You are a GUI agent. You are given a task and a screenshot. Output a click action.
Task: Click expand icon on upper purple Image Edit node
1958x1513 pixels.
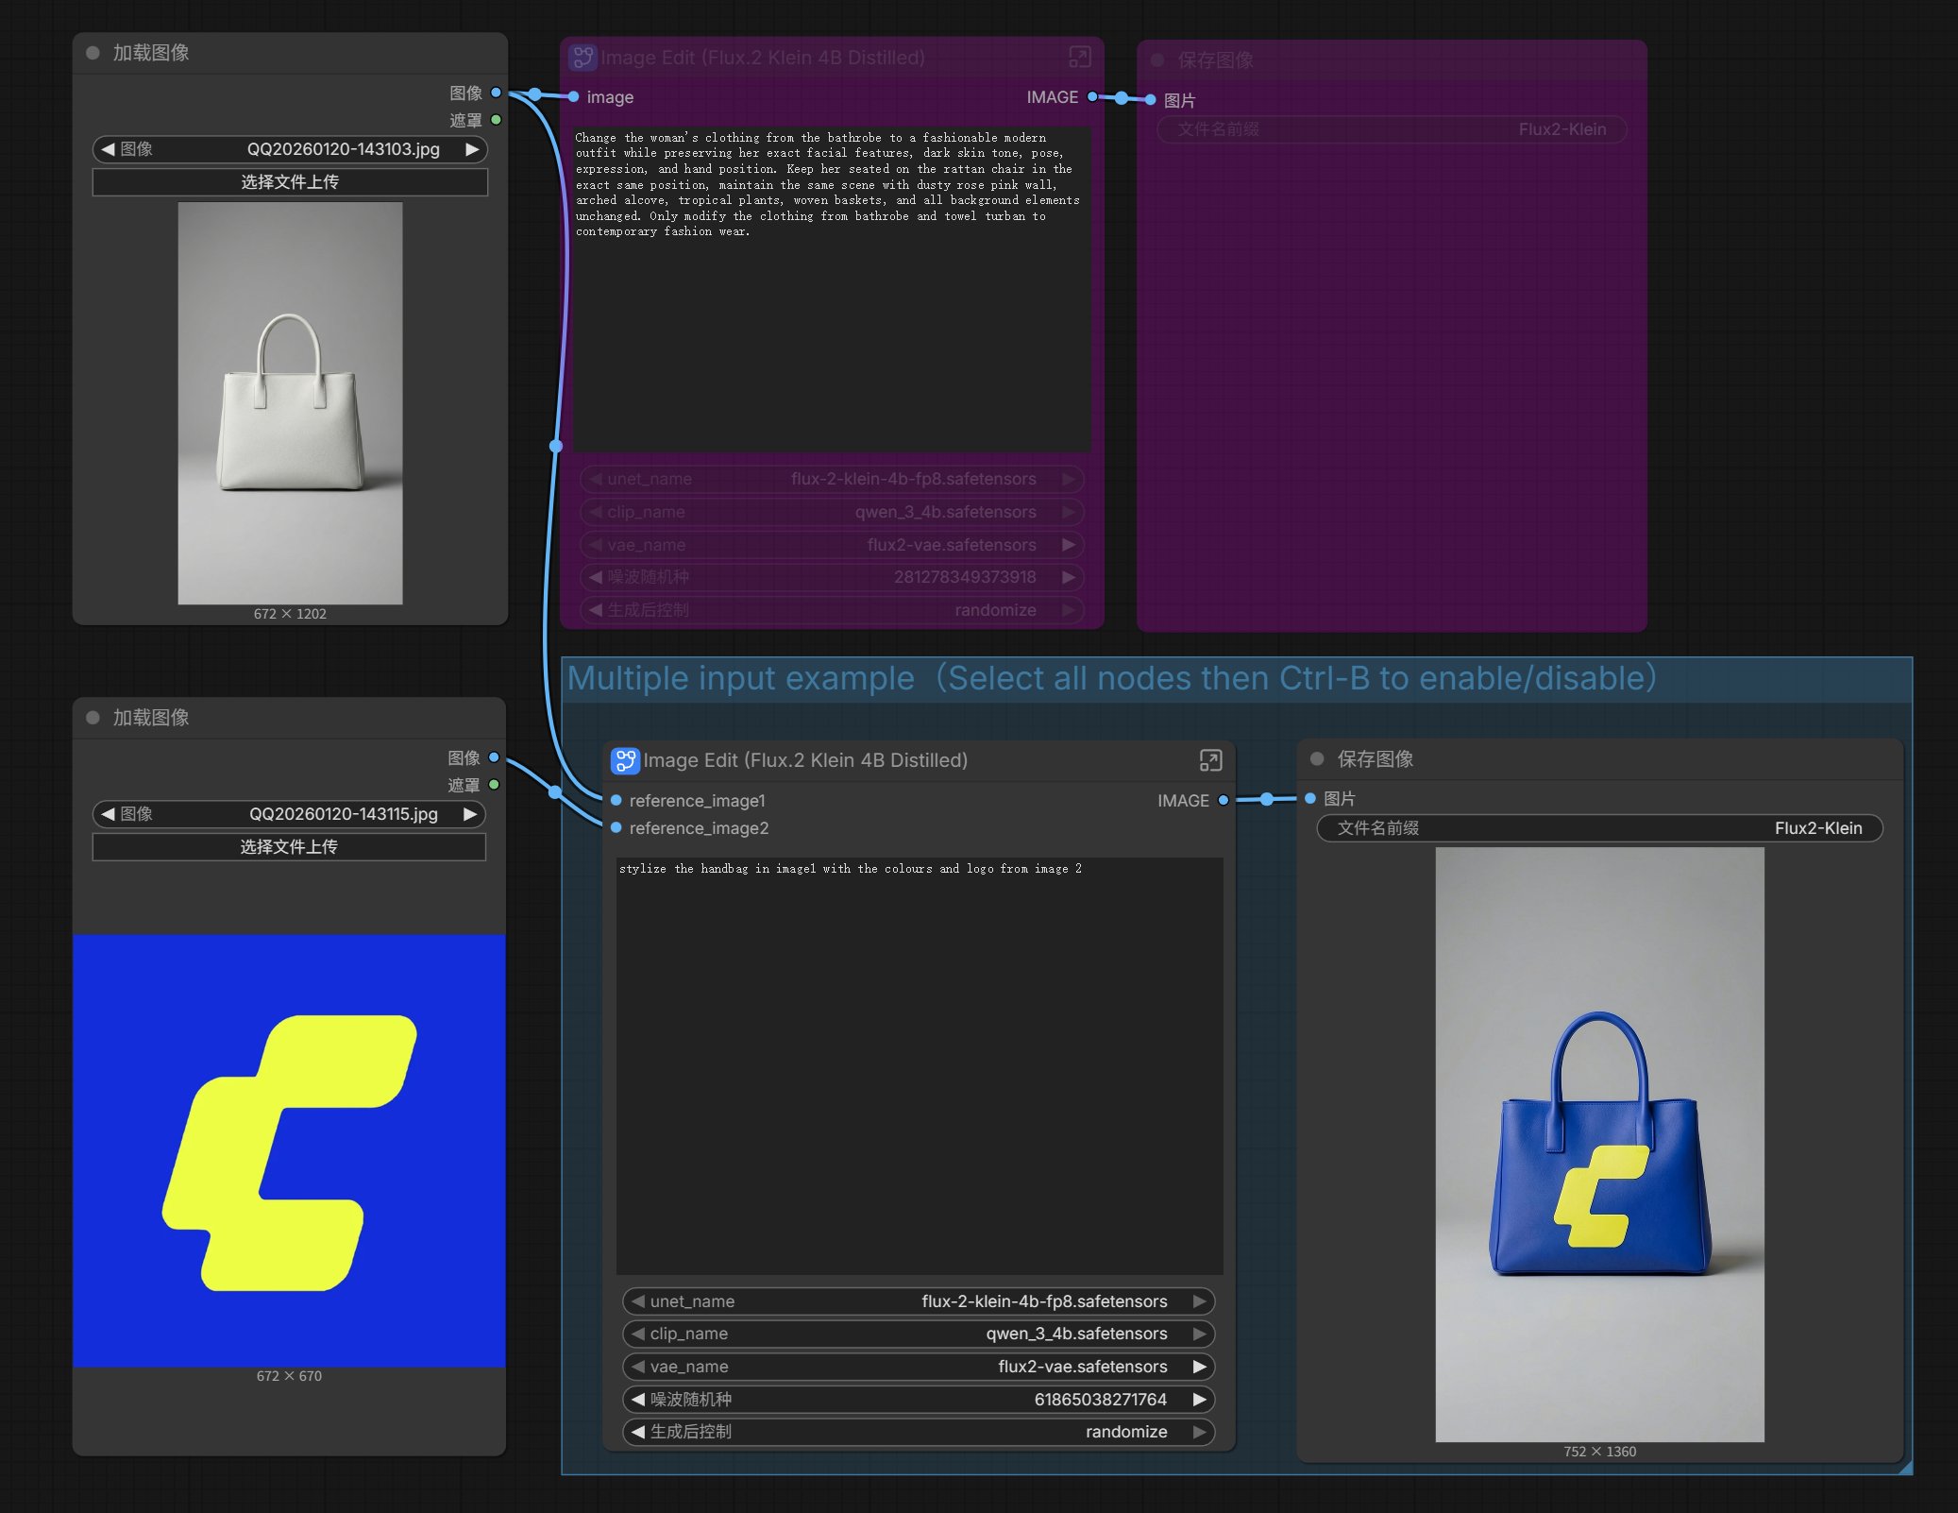coord(1079,58)
